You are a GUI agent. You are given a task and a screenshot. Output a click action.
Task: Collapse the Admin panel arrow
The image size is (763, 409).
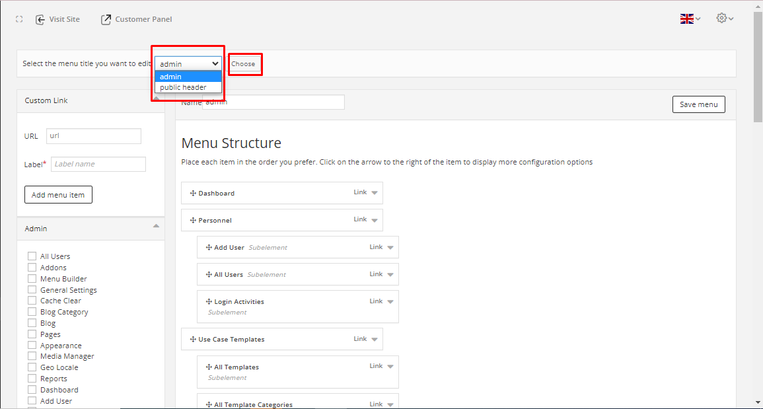point(156,226)
